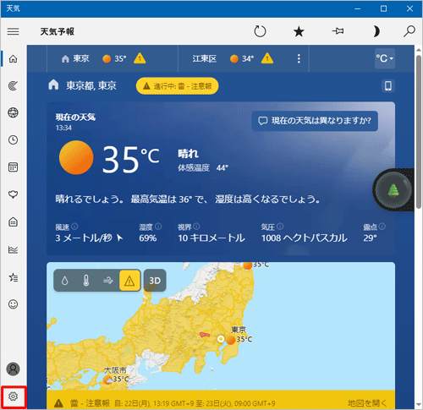Open historical weather chart icon
Viewport: 423px width, 410px height.
point(14,249)
